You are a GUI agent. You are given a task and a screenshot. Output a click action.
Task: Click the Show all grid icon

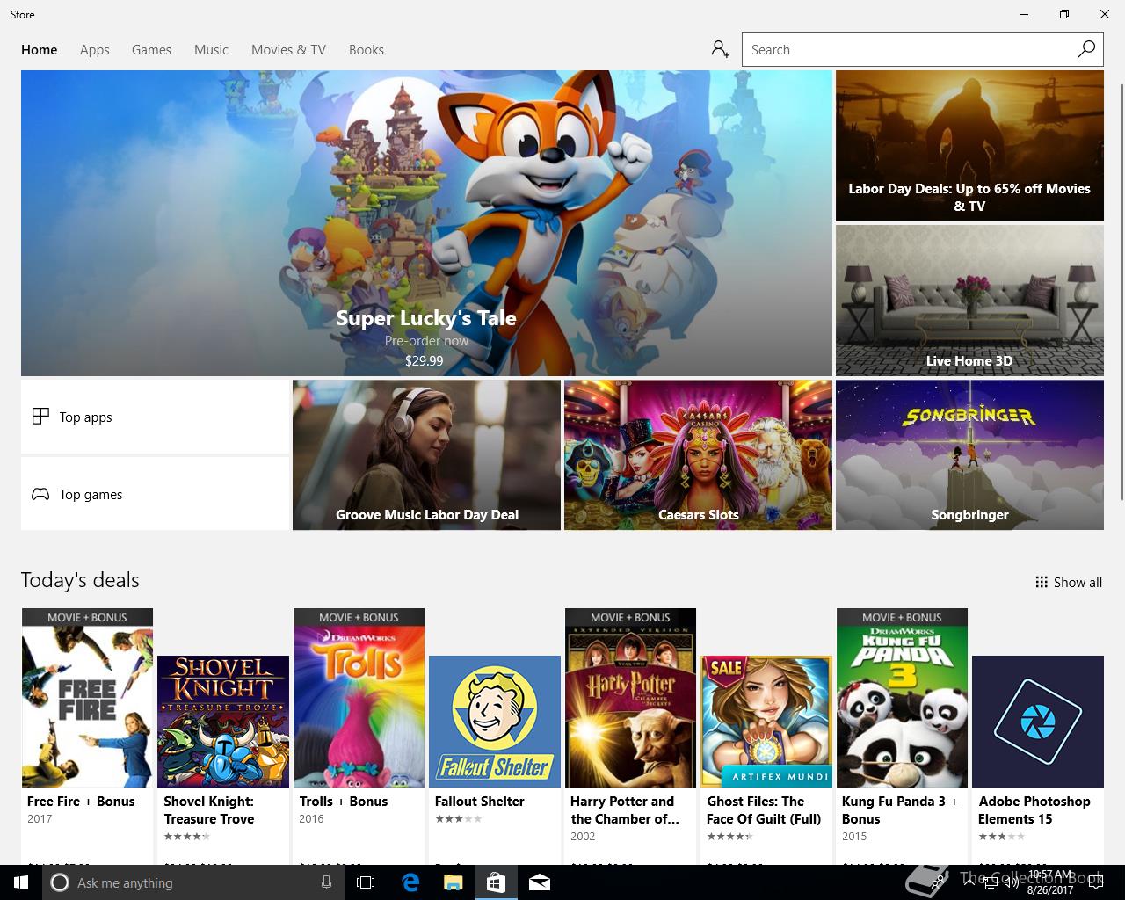point(1042,582)
